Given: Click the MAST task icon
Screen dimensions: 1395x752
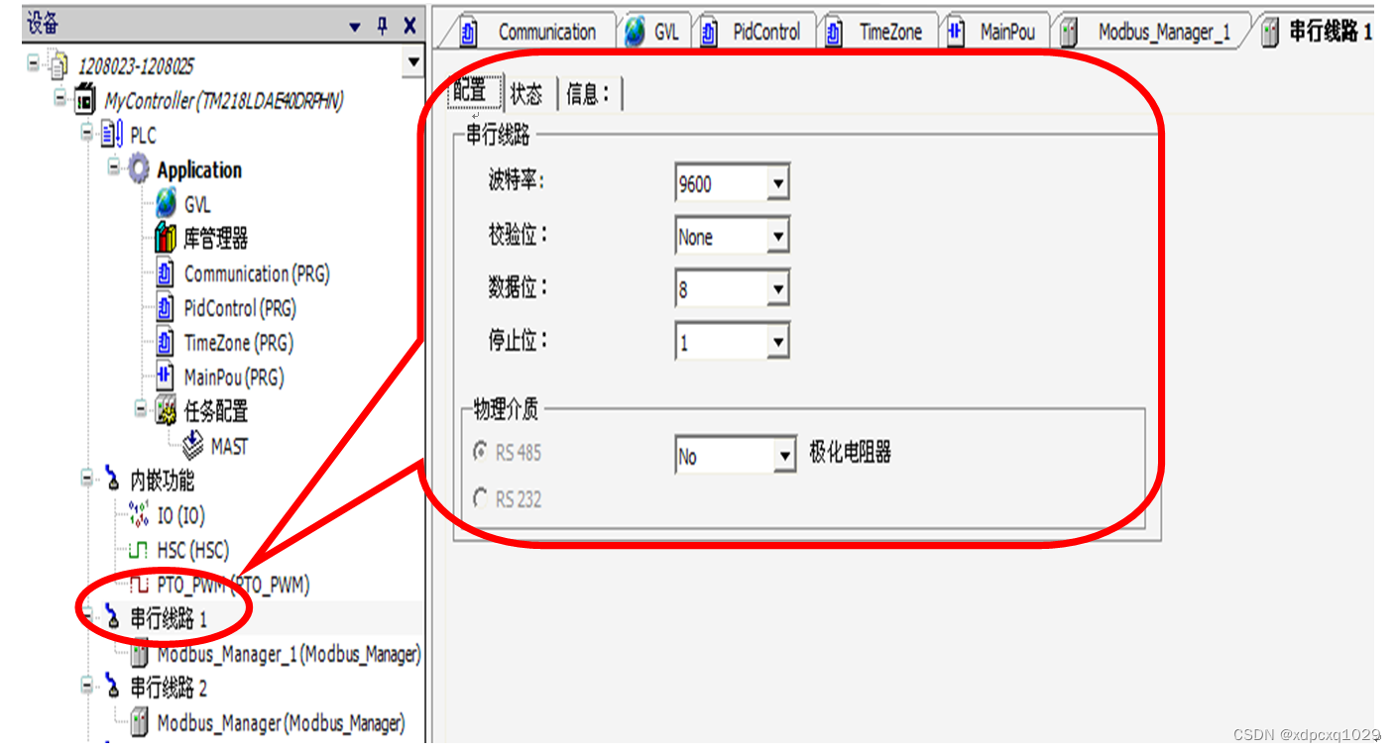Looking at the screenshot, I should pos(193,446).
